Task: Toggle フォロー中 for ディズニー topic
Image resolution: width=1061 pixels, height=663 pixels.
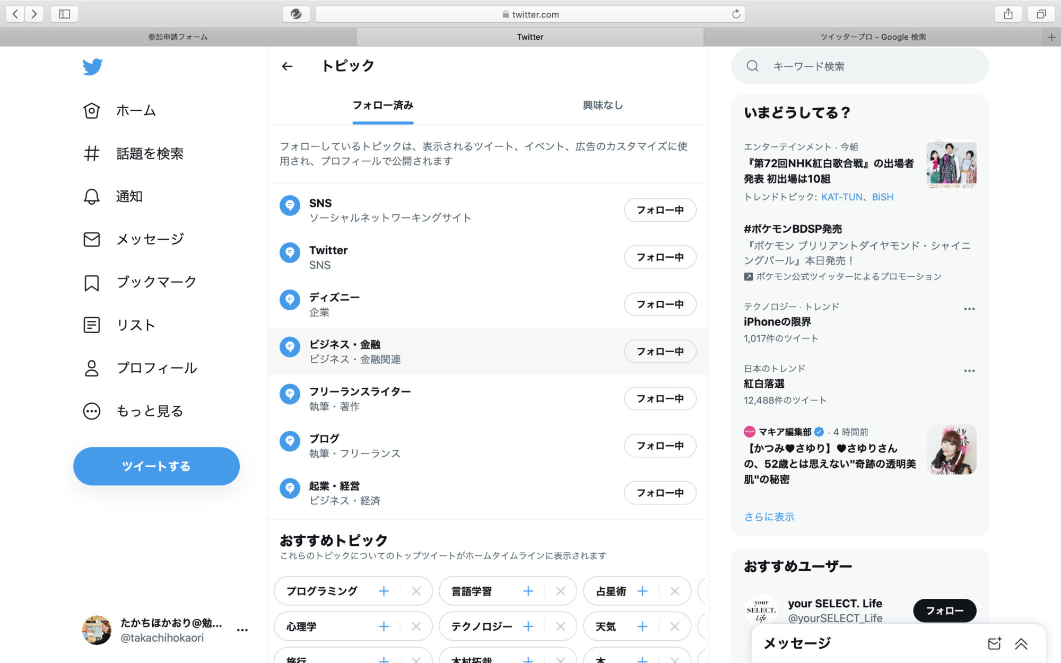Action: click(660, 304)
